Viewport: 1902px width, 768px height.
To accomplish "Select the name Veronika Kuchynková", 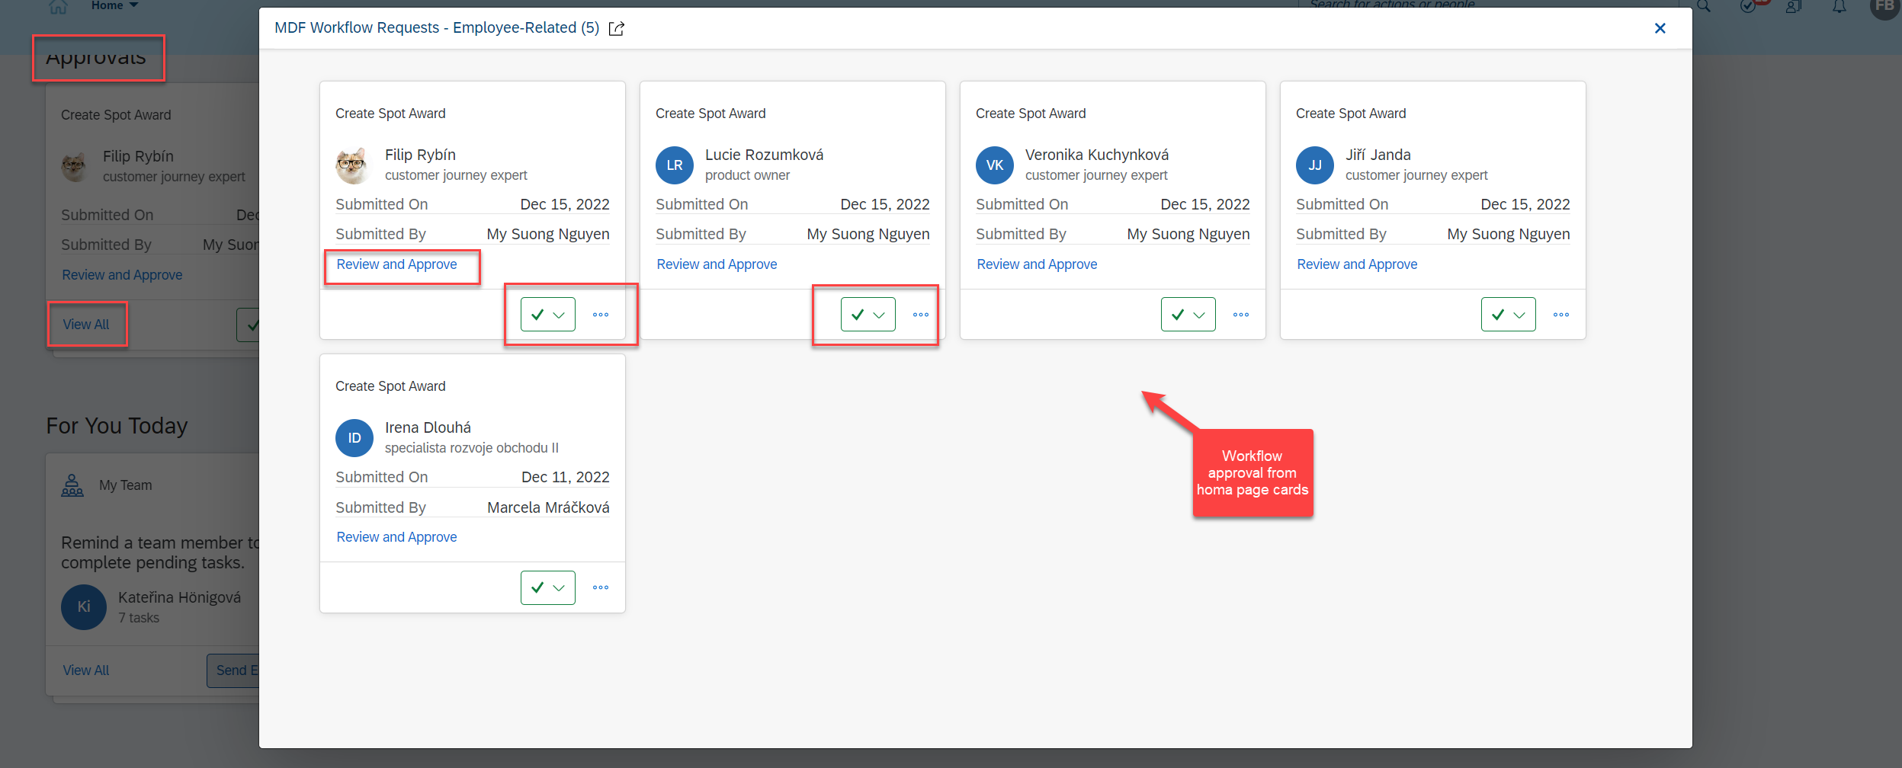I will (x=1097, y=155).
